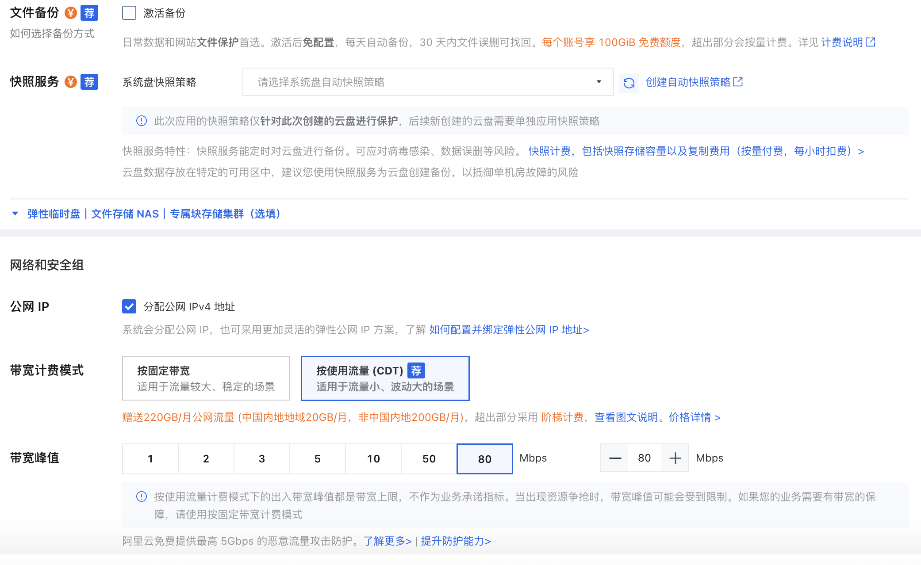
Task: Collapse the 弹性临时盘 optional section
Action: tap(15, 214)
